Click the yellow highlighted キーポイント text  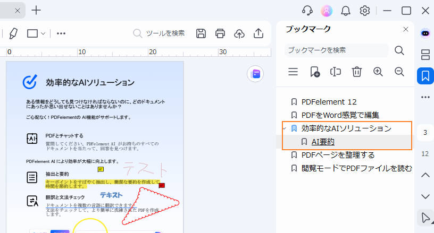pyautogui.click(x=103, y=184)
